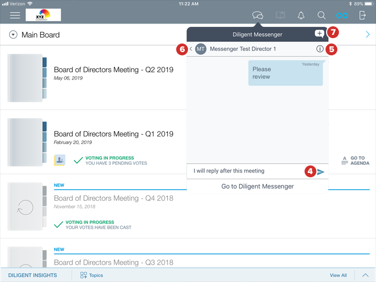Send the typed message
The height and width of the screenshot is (282, 376).
tap(321, 171)
